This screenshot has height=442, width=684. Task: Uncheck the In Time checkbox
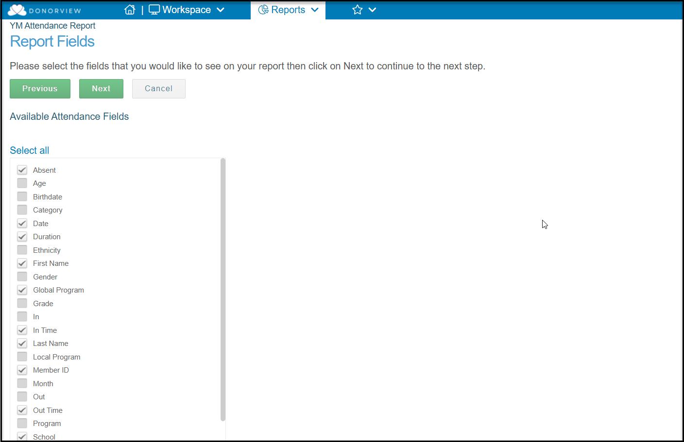tap(22, 330)
